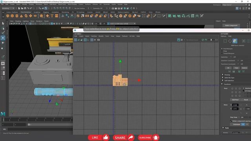Select the Lasso tool in the toolbox
Viewport: 251px width, 141px height.
tap(3, 28)
